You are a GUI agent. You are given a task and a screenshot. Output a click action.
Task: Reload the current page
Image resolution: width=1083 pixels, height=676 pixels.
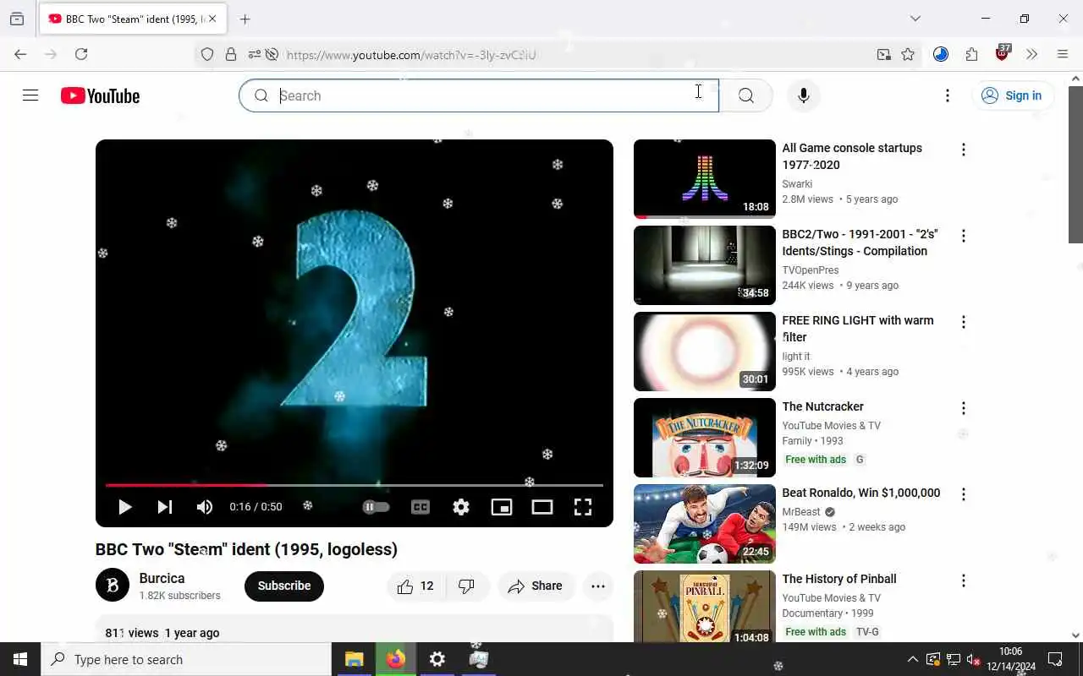81,54
